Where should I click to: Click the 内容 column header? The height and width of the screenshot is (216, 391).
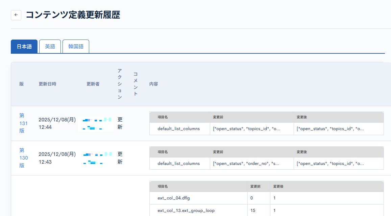coord(154,84)
